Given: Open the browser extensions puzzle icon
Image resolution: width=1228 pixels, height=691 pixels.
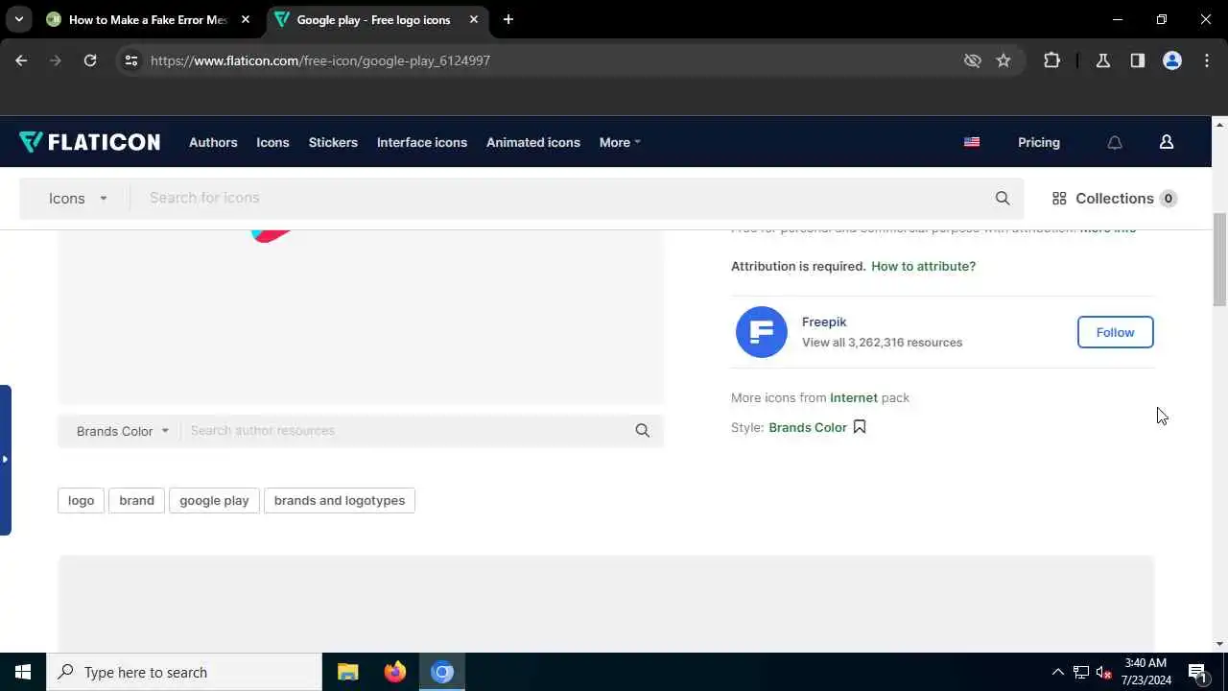Looking at the screenshot, I should [x=1051, y=60].
